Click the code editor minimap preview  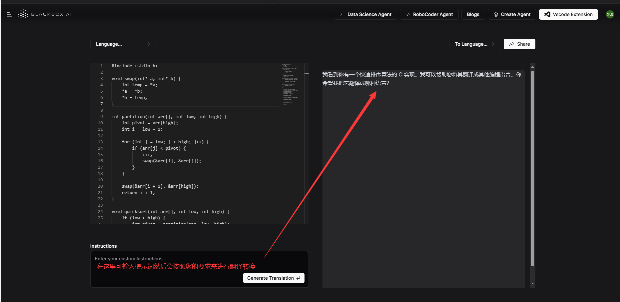pos(290,83)
